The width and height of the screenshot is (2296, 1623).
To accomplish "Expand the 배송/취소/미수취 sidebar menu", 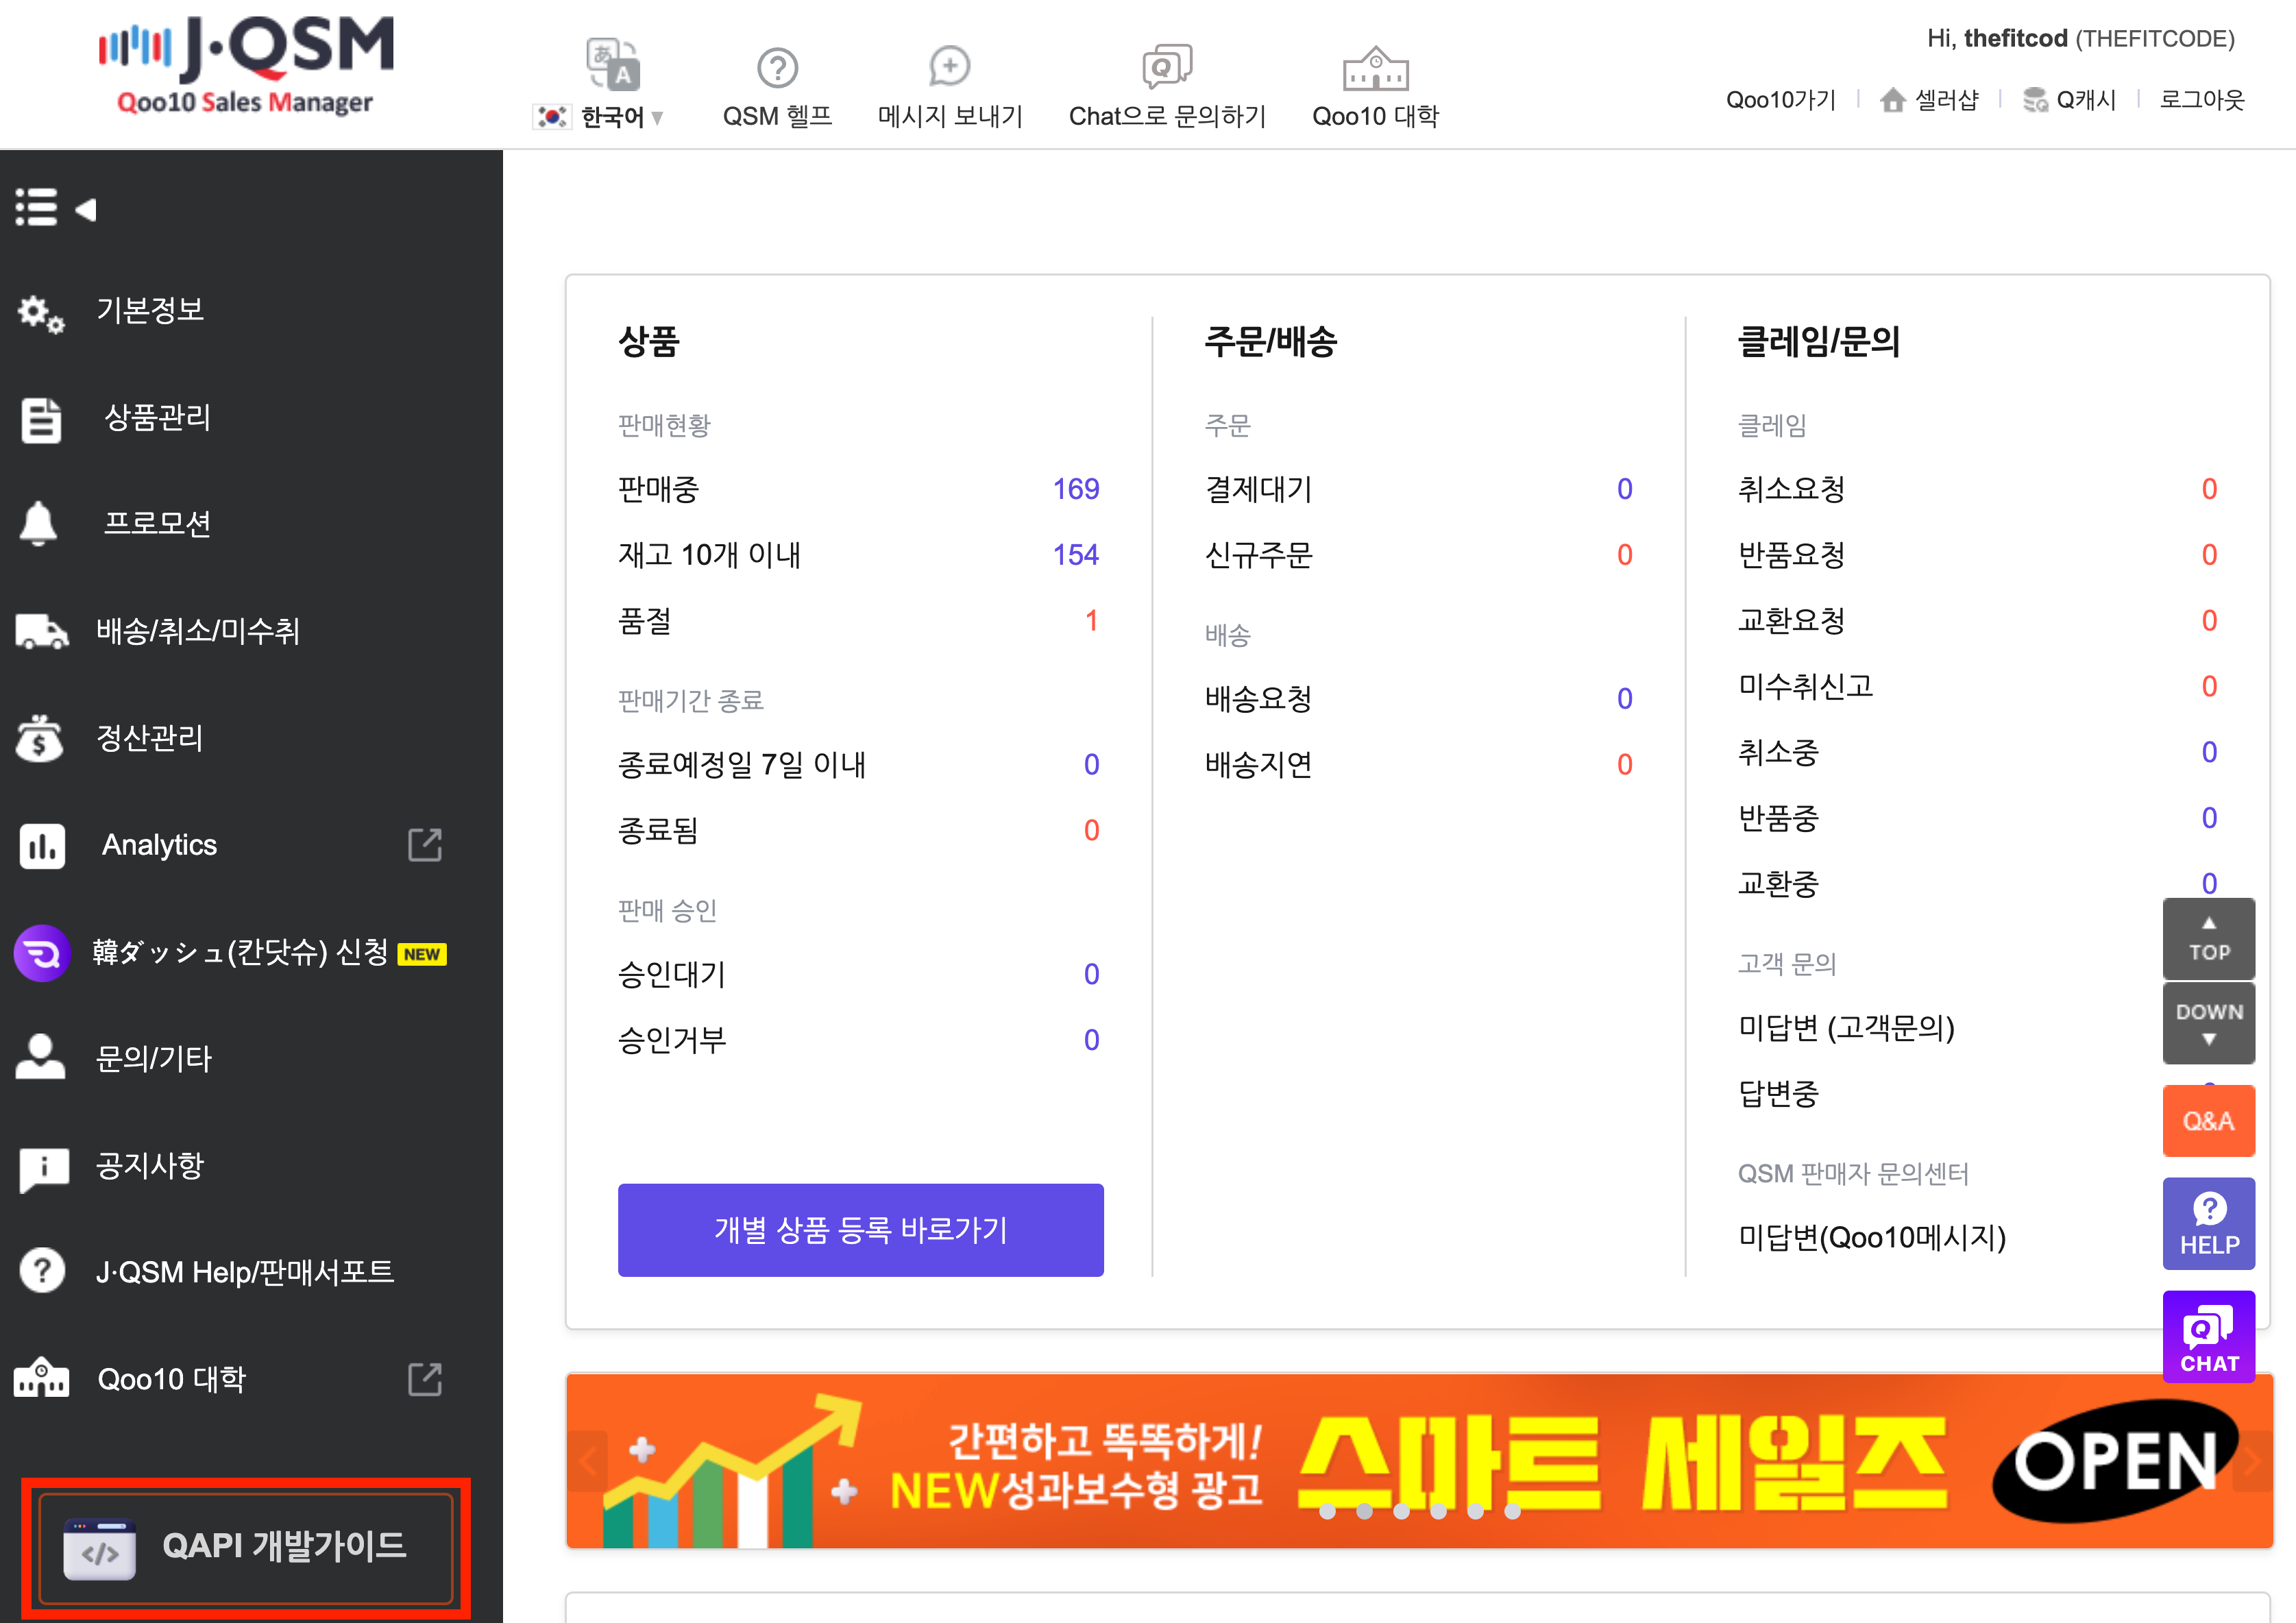I will (197, 631).
